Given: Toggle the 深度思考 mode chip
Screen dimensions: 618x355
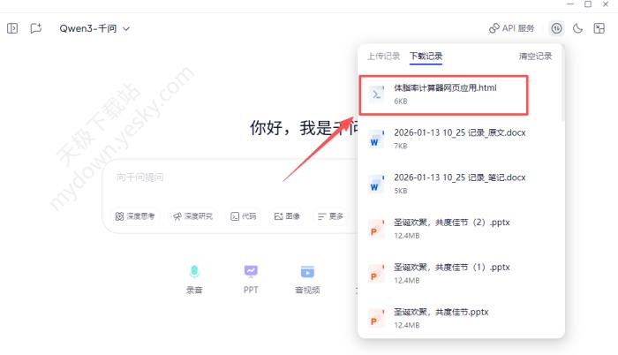Looking at the screenshot, I should point(135,215).
